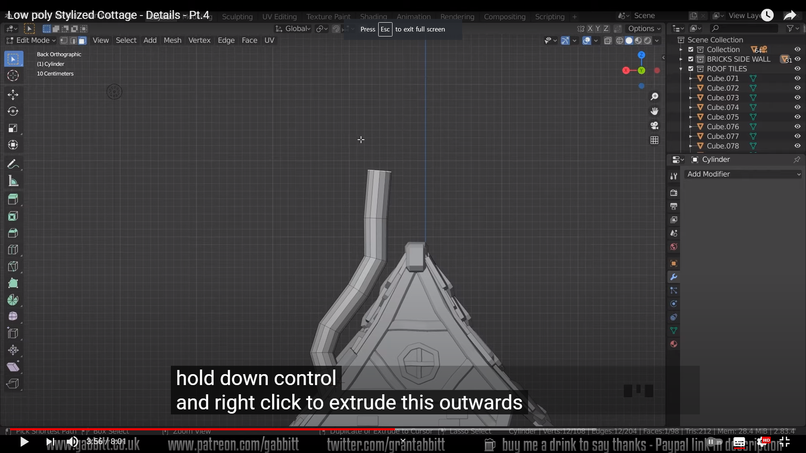The height and width of the screenshot is (453, 806).
Task: Hide Cube.071 with its eye icon
Action: [x=797, y=78]
